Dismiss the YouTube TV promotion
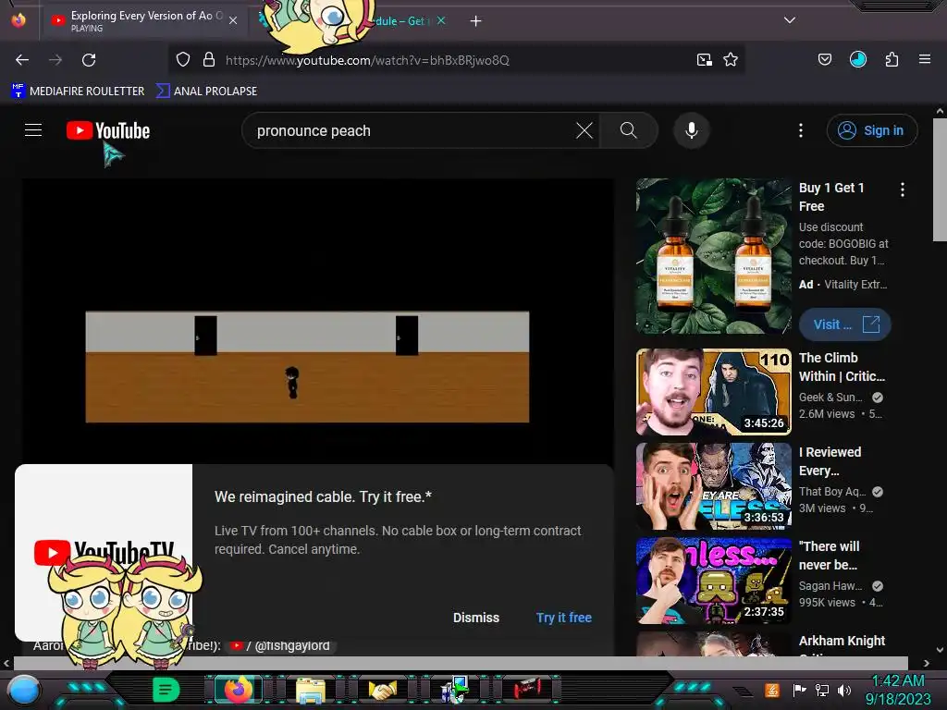The width and height of the screenshot is (947, 710). (x=476, y=618)
